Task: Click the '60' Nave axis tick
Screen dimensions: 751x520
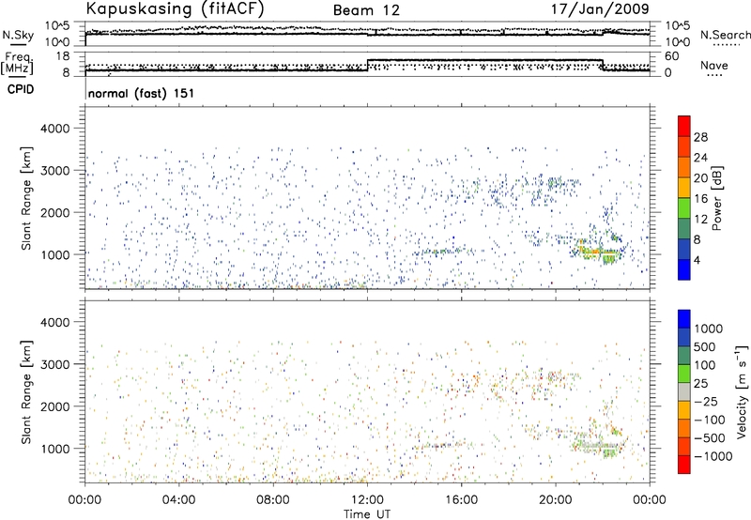Action: (671, 56)
